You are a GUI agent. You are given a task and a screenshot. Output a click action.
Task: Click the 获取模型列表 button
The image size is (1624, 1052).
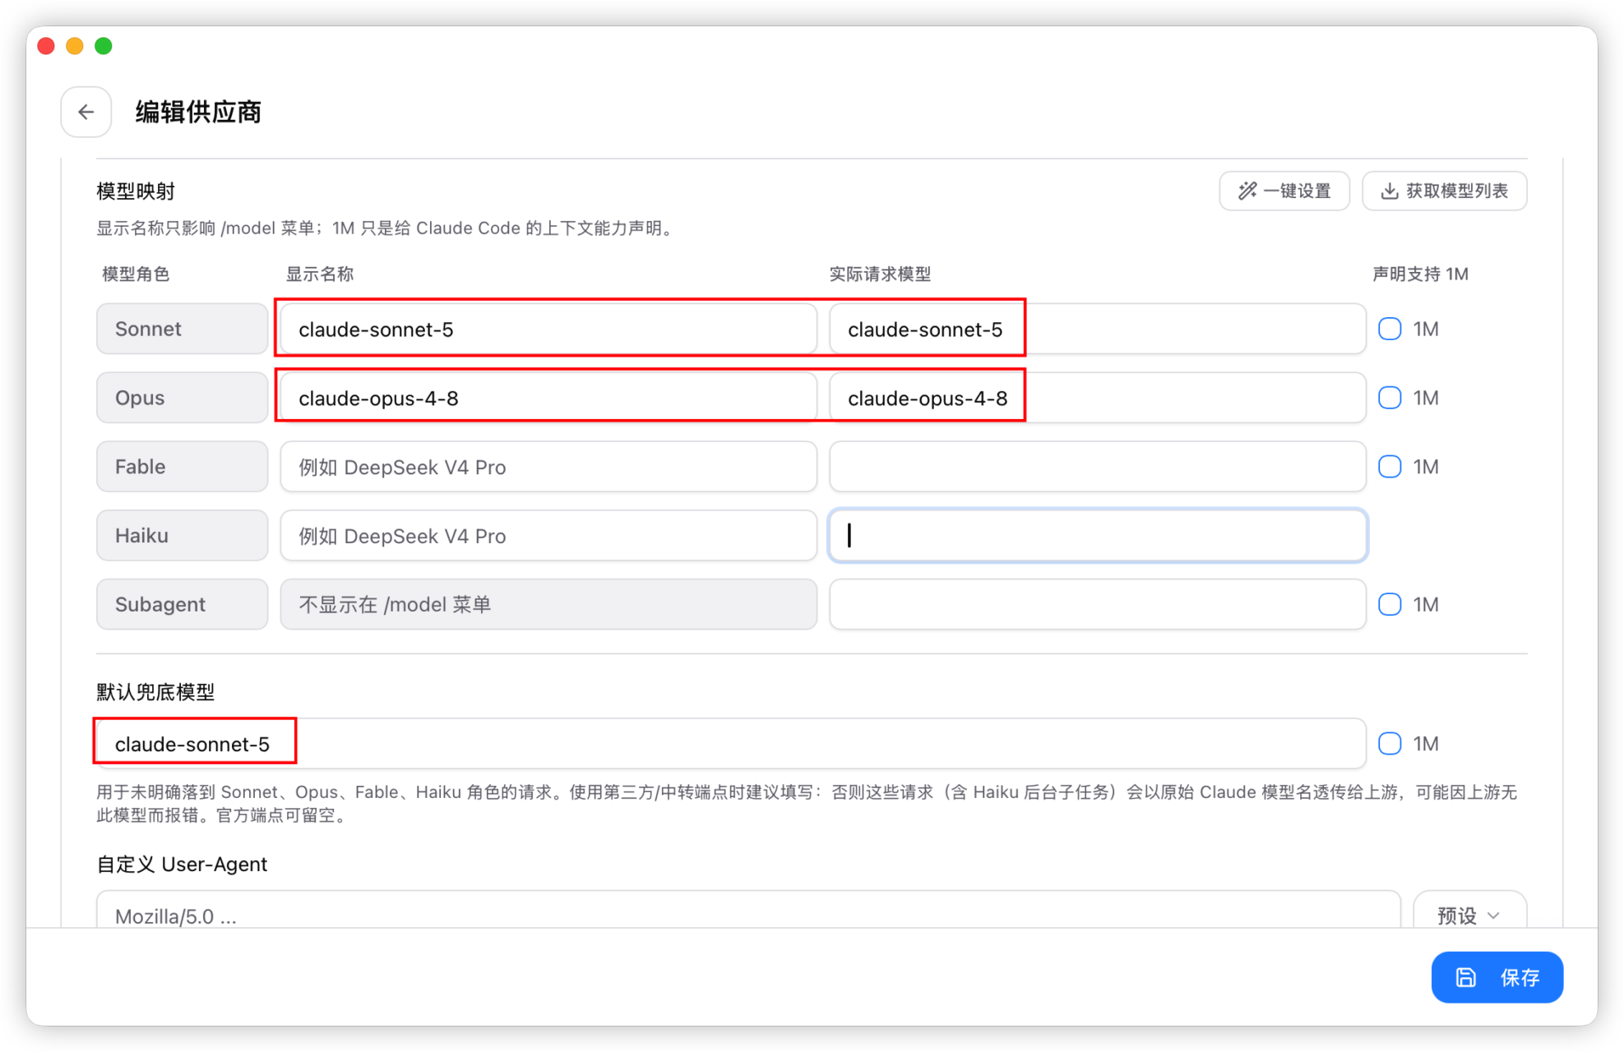(1445, 191)
